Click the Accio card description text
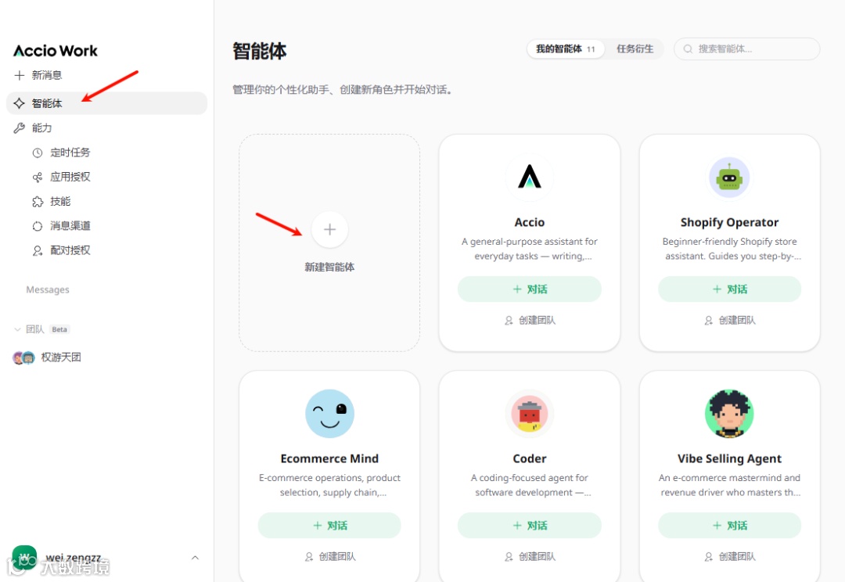The width and height of the screenshot is (845, 582). click(x=530, y=249)
